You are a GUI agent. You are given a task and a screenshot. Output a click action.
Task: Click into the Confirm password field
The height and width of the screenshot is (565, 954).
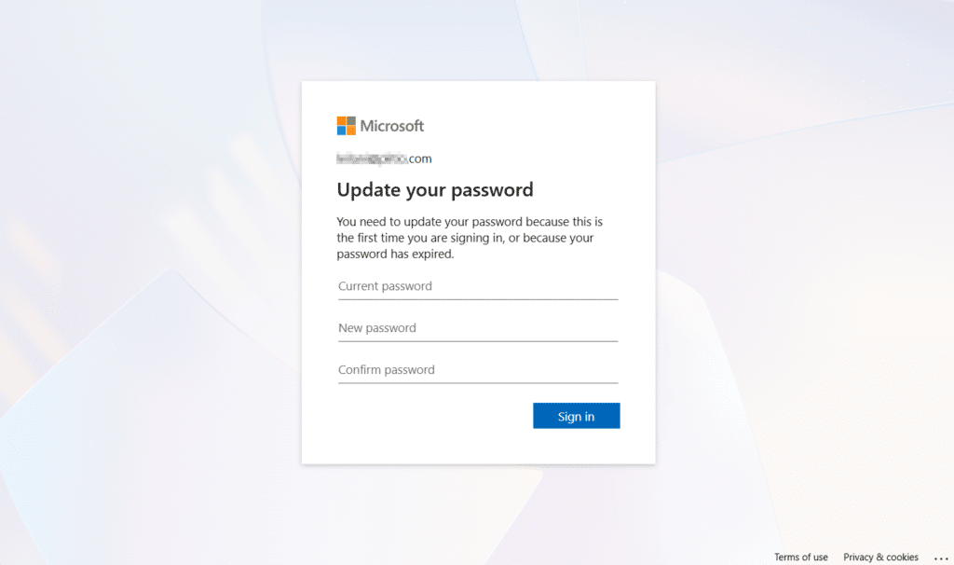[x=478, y=371]
